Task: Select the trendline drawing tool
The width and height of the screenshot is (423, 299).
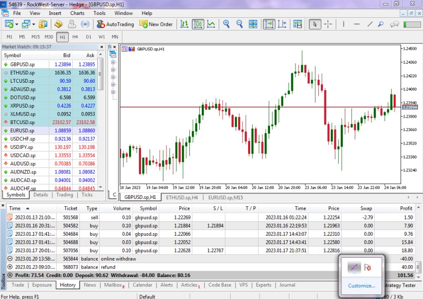Action: click(x=370, y=24)
